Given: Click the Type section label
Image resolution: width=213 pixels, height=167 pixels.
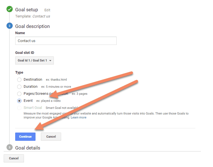Looking at the screenshot, I should 19,72.
